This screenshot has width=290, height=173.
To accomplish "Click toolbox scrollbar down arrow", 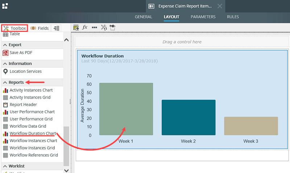I will coord(66,170).
